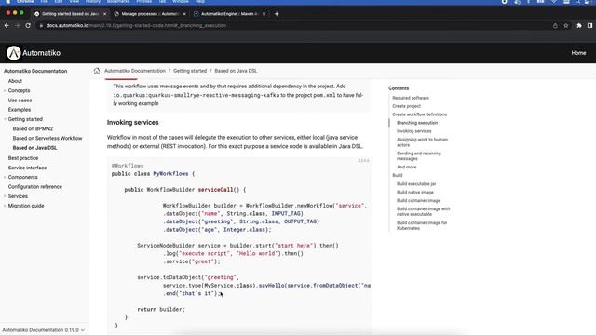Image resolution: width=596 pixels, height=335 pixels.
Task: Open the extensions puzzle icon
Action: point(579,25)
